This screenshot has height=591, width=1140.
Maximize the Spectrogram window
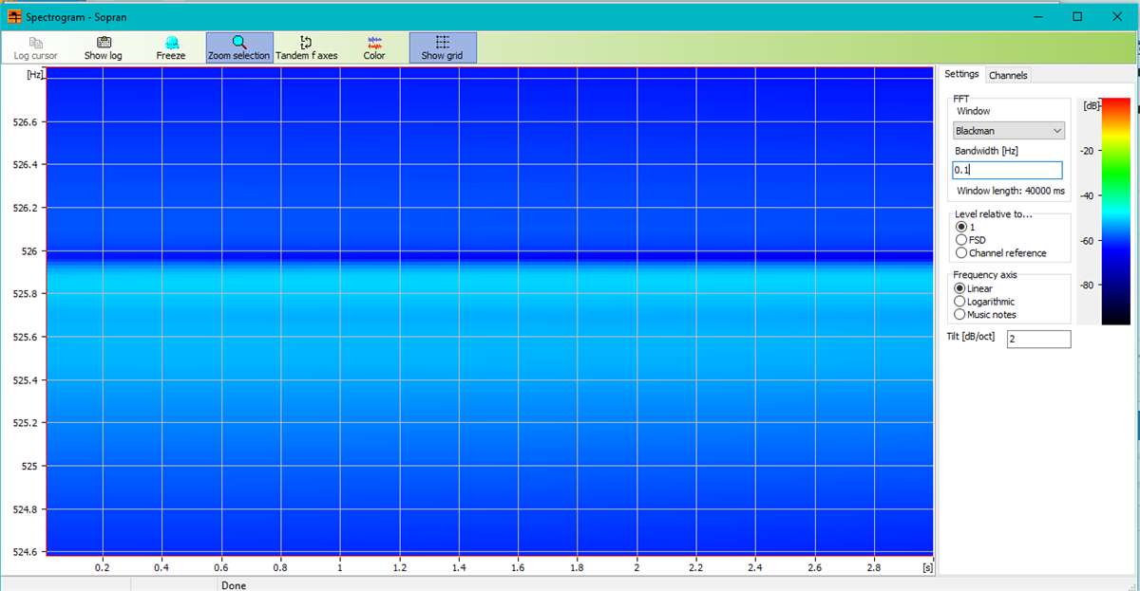click(1077, 16)
